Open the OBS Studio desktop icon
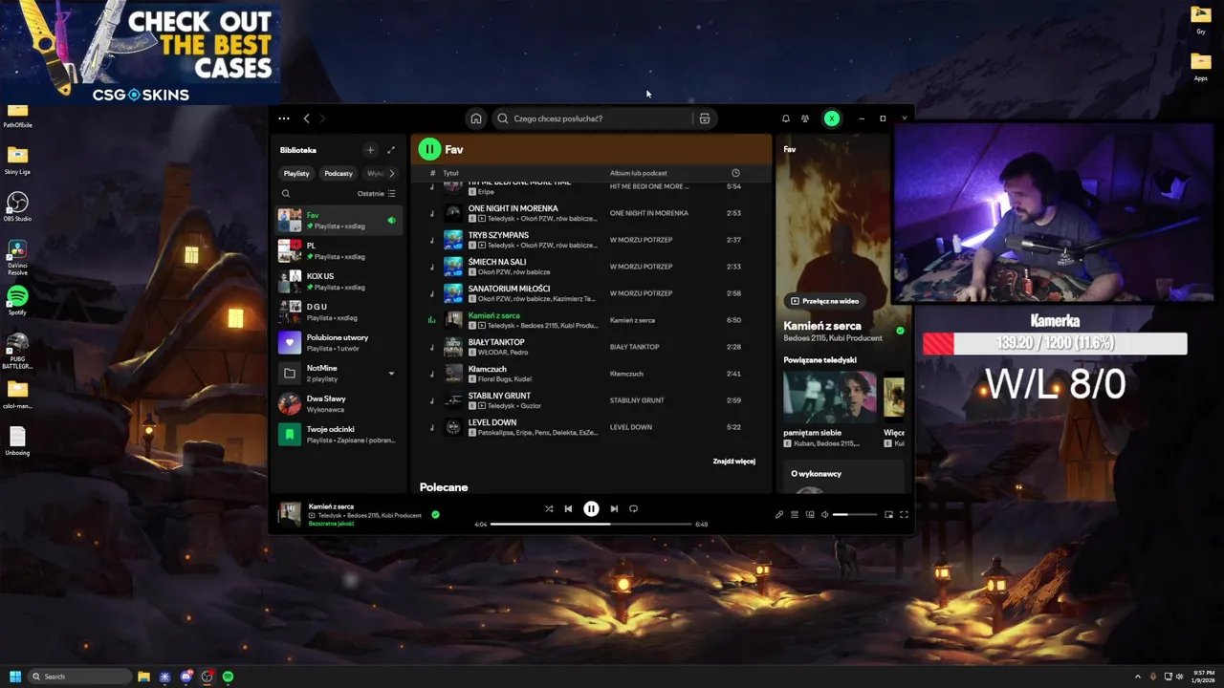 [17, 206]
